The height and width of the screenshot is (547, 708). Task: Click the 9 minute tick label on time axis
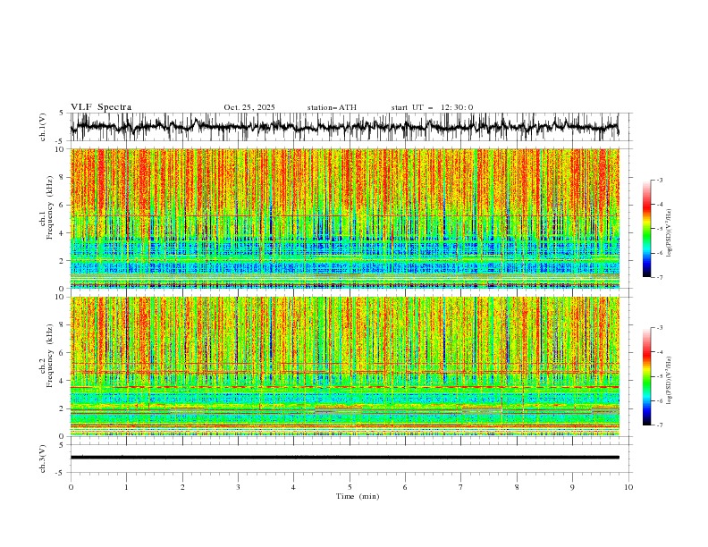(x=572, y=487)
